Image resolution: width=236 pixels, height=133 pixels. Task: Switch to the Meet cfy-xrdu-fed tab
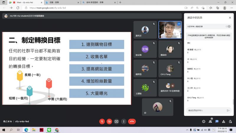coord(26,2)
